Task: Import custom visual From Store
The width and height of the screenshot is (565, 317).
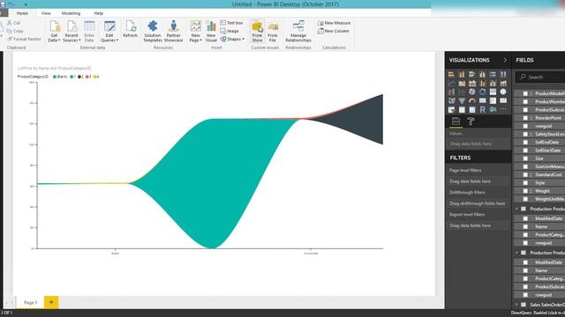Action: click(x=257, y=32)
